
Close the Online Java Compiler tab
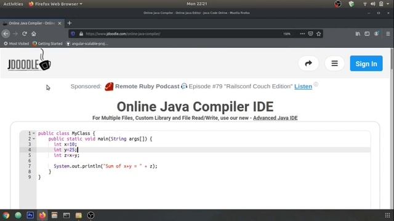pyautogui.click(x=60, y=23)
